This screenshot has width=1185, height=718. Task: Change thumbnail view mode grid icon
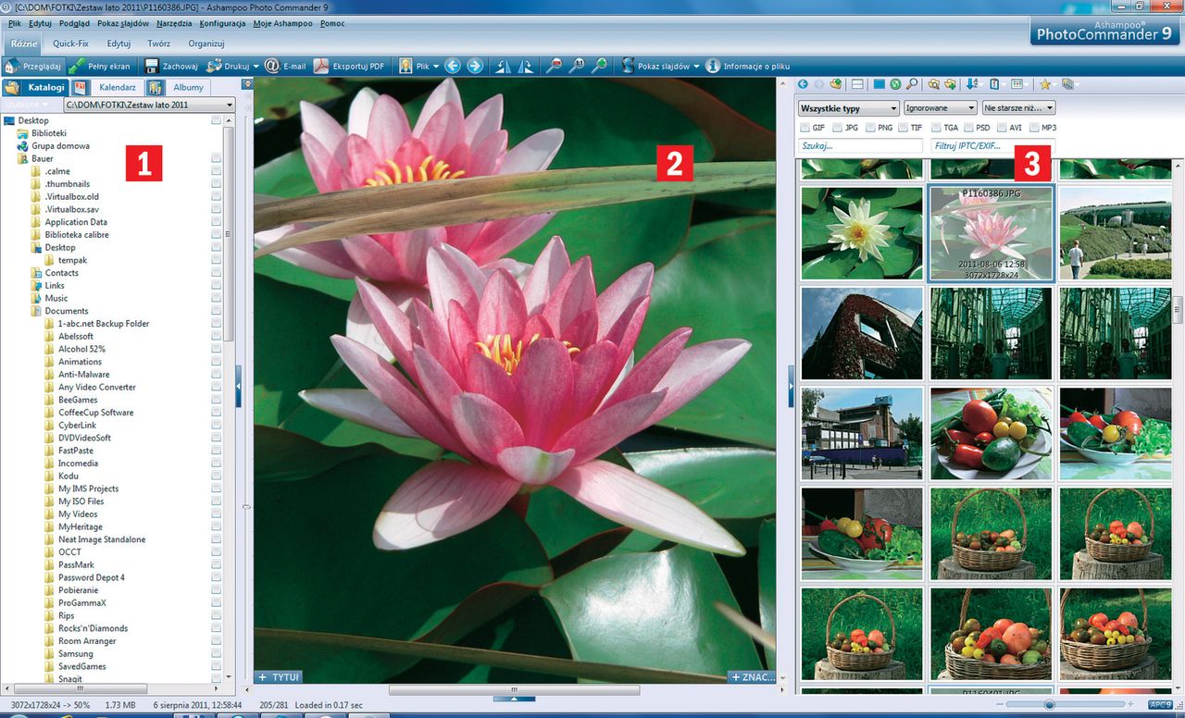[x=1017, y=84]
